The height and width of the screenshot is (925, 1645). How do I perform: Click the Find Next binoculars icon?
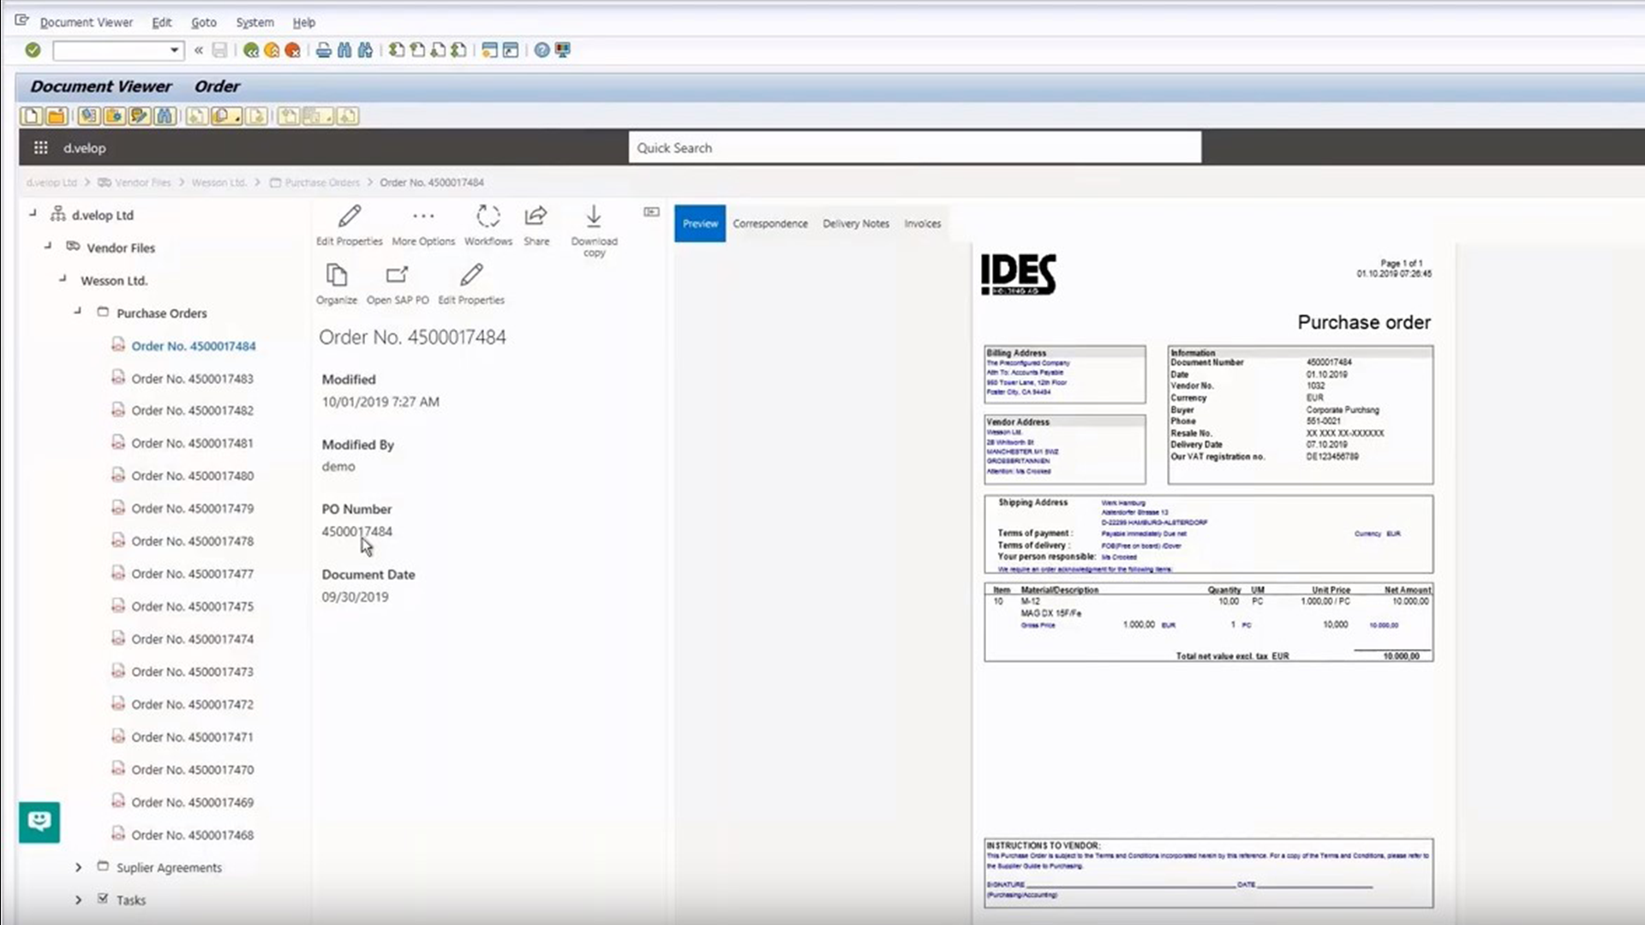(x=365, y=51)
